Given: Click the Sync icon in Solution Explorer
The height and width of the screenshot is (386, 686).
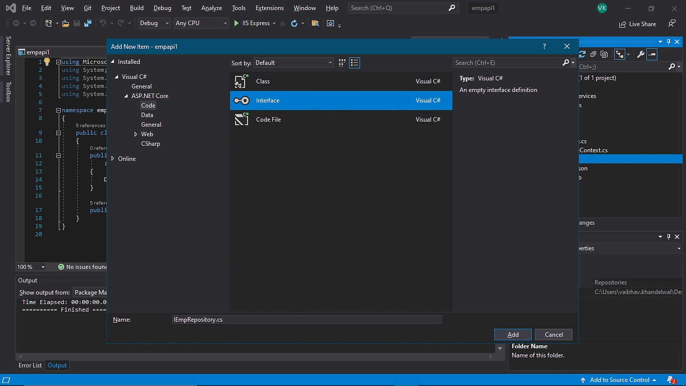Looking at the screenshot, I should pyautogui.click(x=583, y=54).
